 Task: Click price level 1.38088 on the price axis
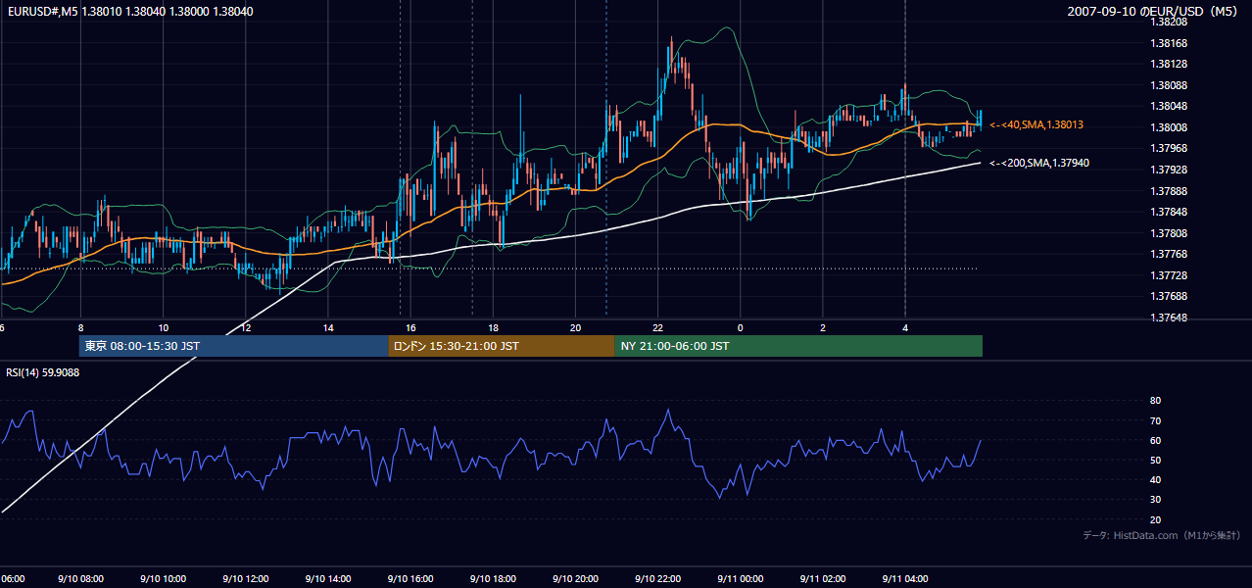(1169, 85)
